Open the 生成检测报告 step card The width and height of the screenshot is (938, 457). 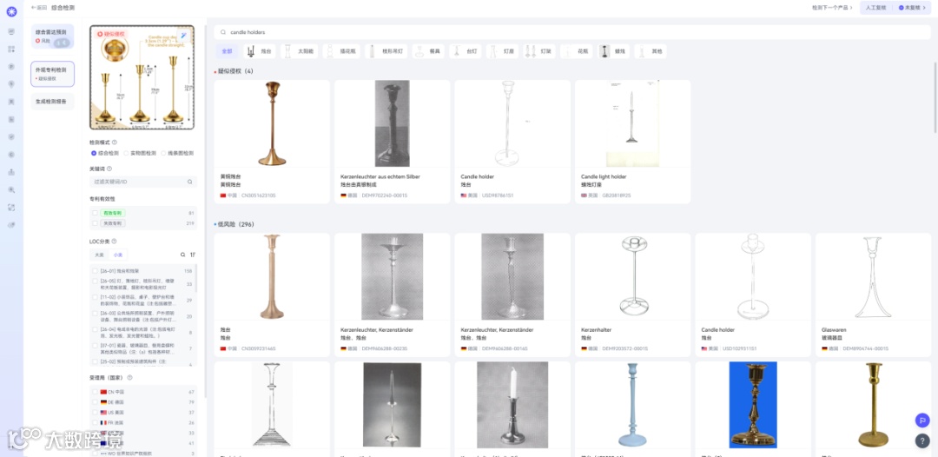(53, 101)
